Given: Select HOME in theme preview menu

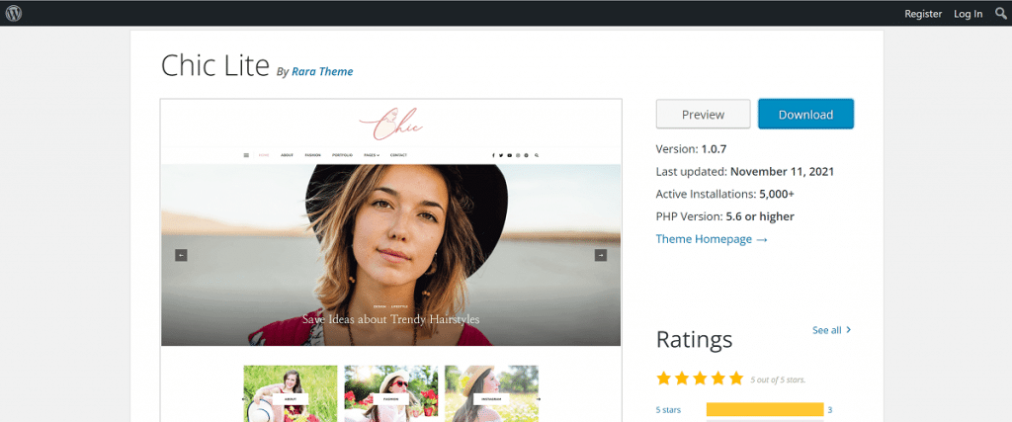Looking at the screenshot, I should [x=264, y=155].
